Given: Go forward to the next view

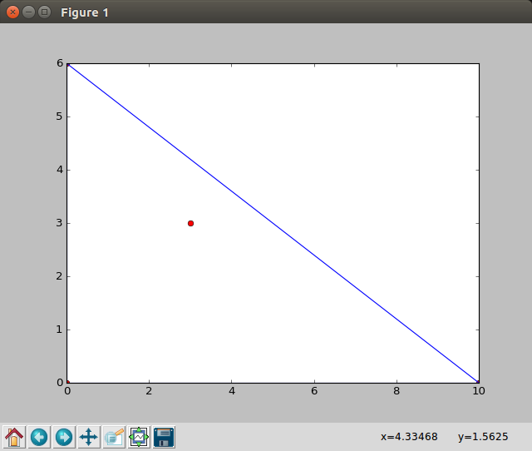Looking at the screenshot, I should (64, 437).
